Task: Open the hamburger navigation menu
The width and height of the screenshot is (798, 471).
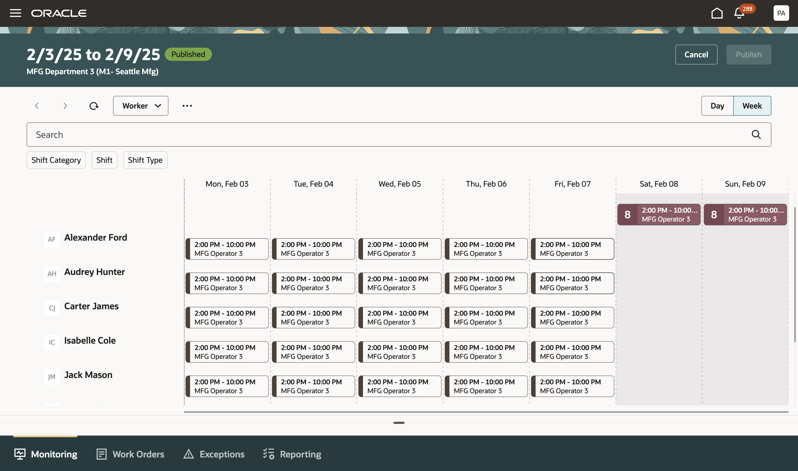Action: click(x=15, y=13)
